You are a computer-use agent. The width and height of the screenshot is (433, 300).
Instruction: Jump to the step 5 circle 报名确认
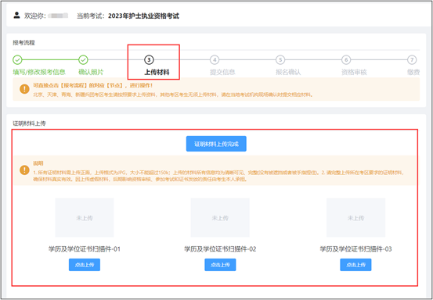(280, 59)
